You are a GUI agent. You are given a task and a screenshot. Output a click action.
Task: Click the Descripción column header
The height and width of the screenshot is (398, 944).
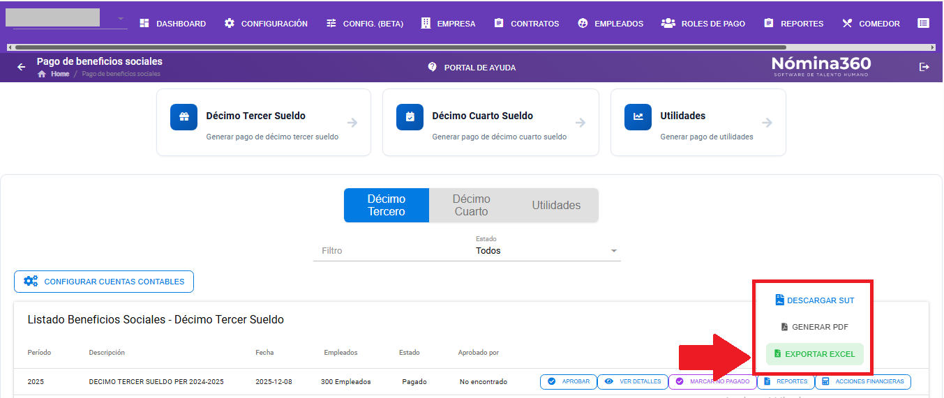[x=107, y=353]
